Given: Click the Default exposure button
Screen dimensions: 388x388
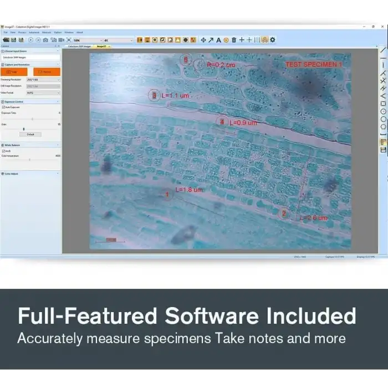Looking at the screenshot, I should (x=30, y=134).
